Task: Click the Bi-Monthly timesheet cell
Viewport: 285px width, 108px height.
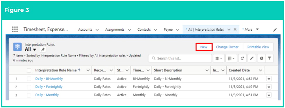Action: point(141,79)
